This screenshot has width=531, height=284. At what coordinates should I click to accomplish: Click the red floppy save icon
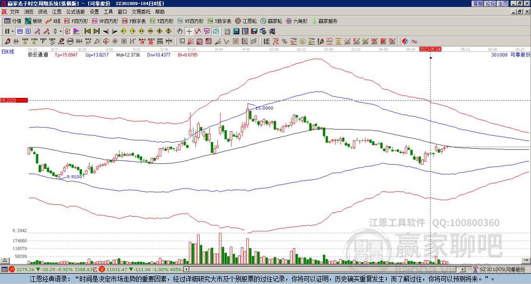tap(254, 31)
